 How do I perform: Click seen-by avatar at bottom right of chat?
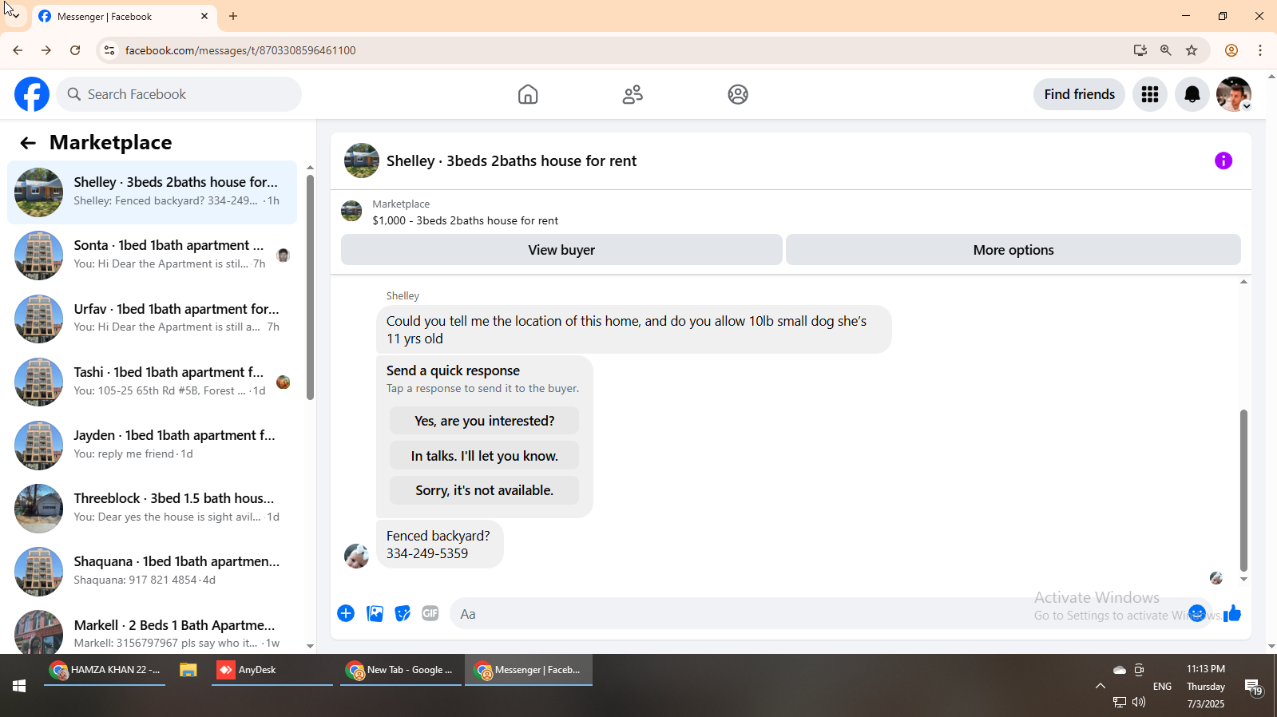1216,578
